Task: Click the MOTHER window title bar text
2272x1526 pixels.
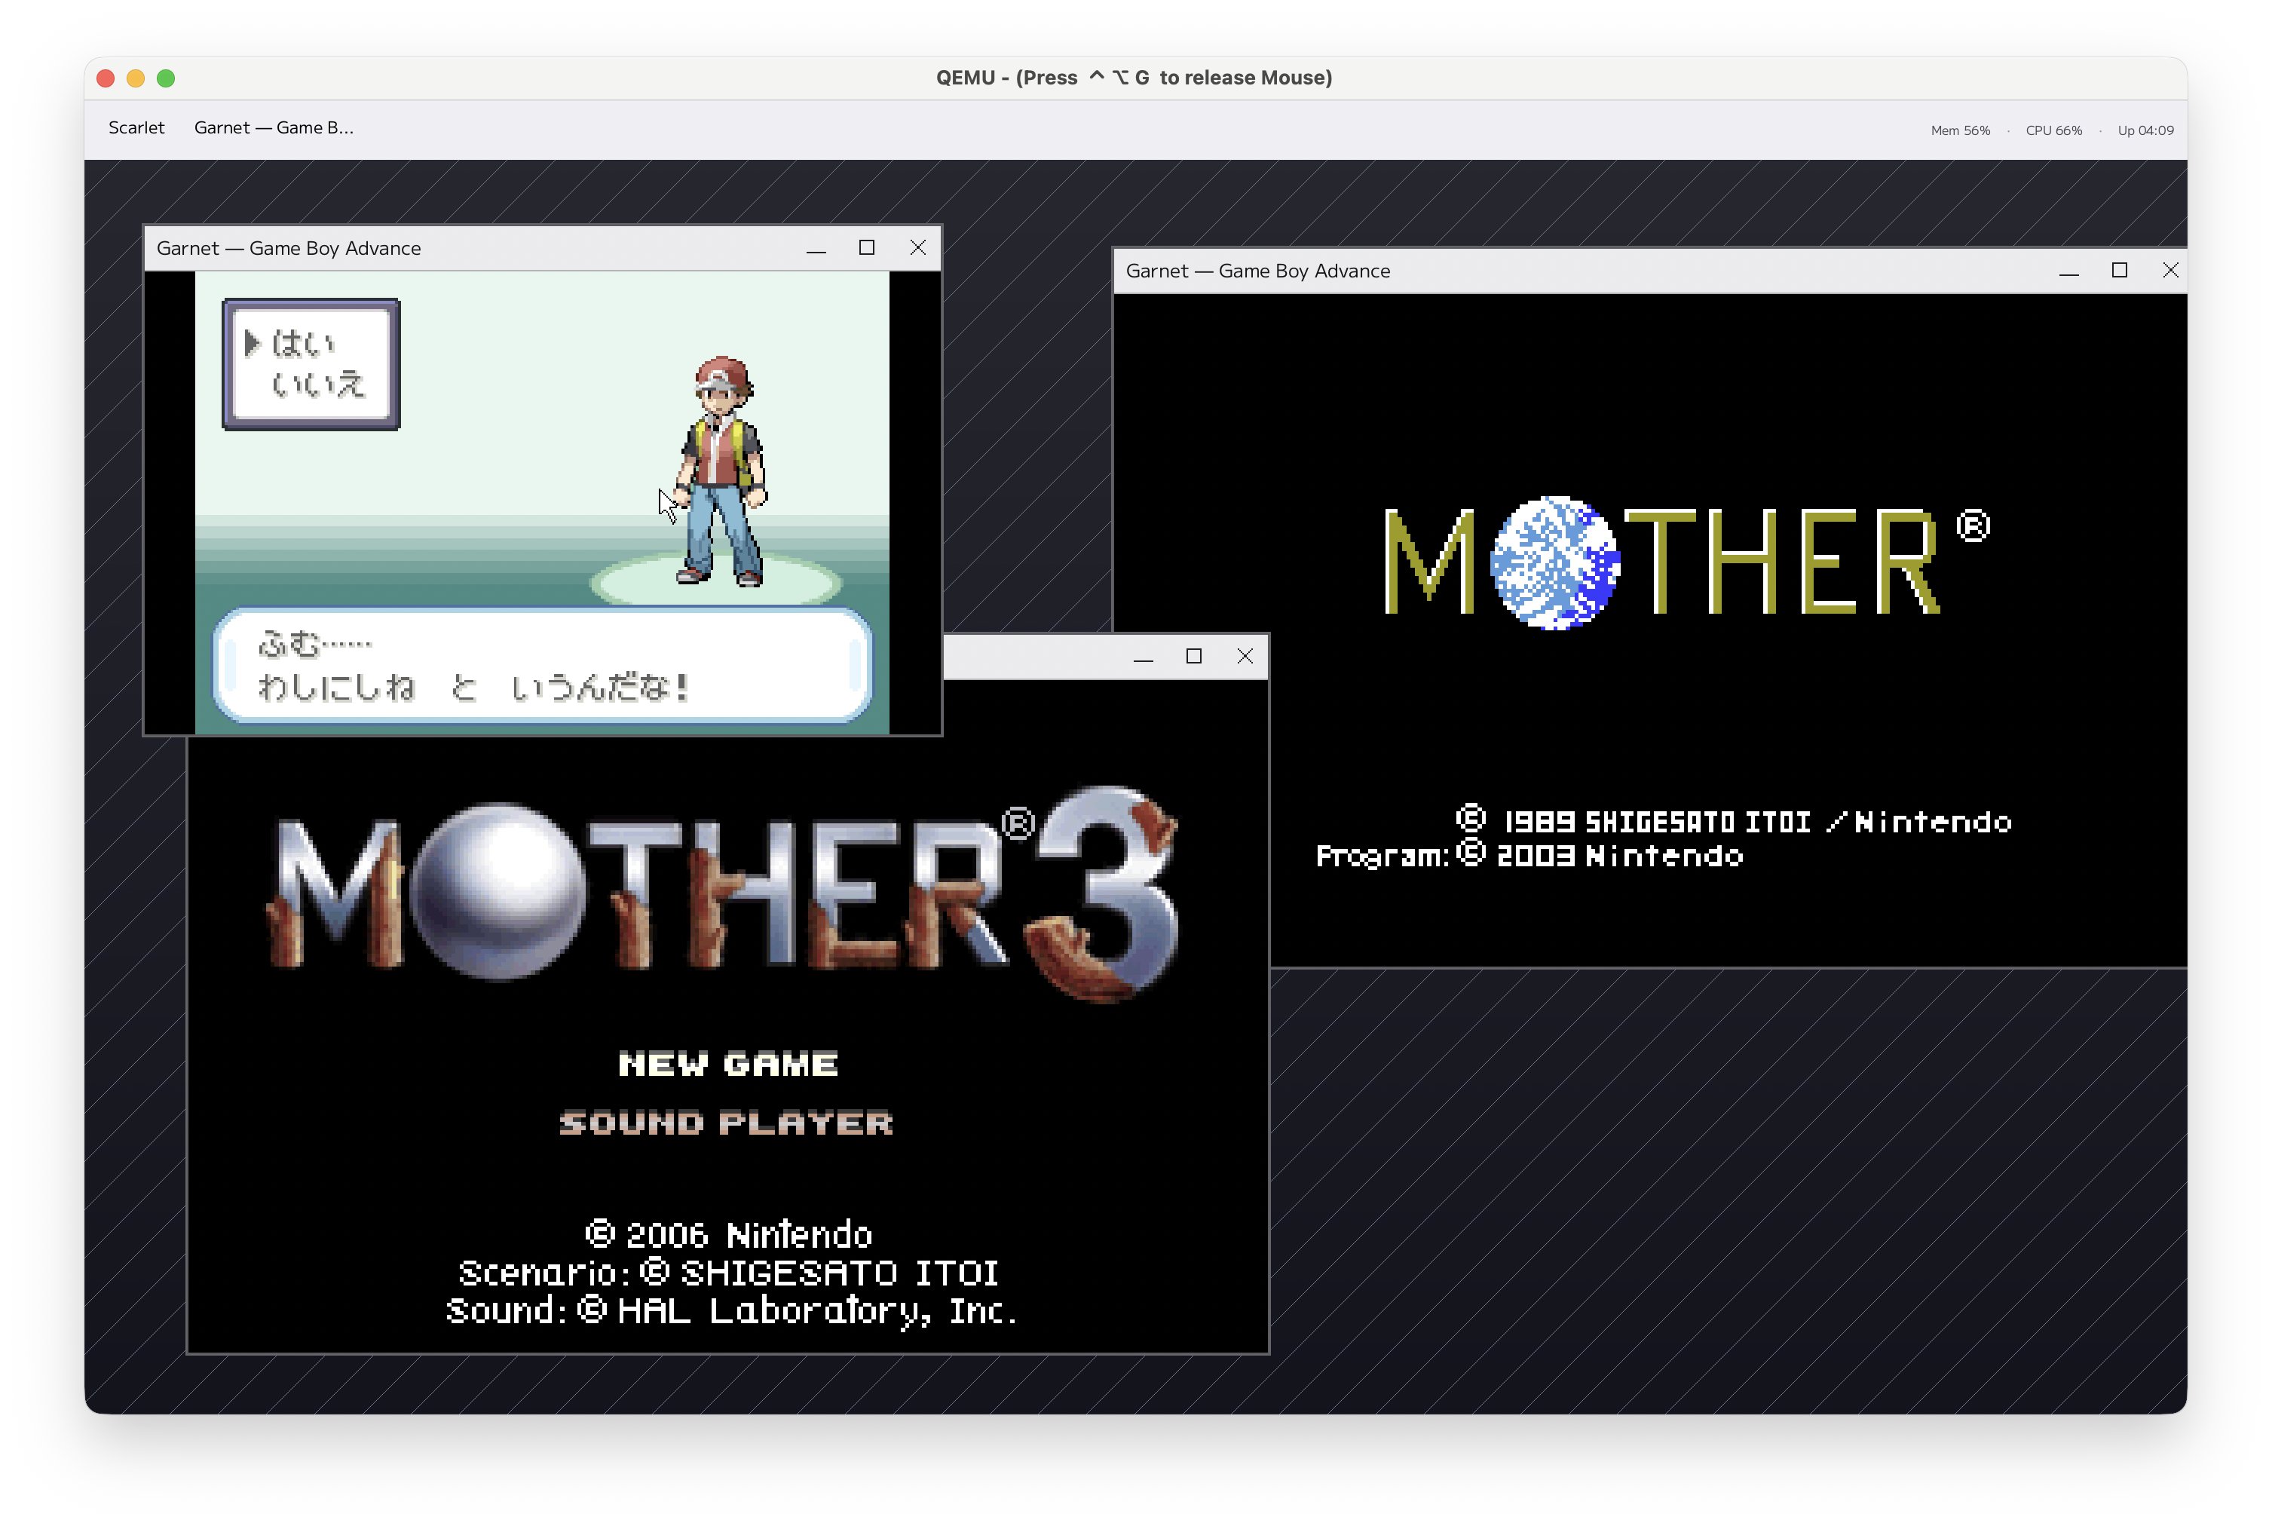Action: [1258, 271]
